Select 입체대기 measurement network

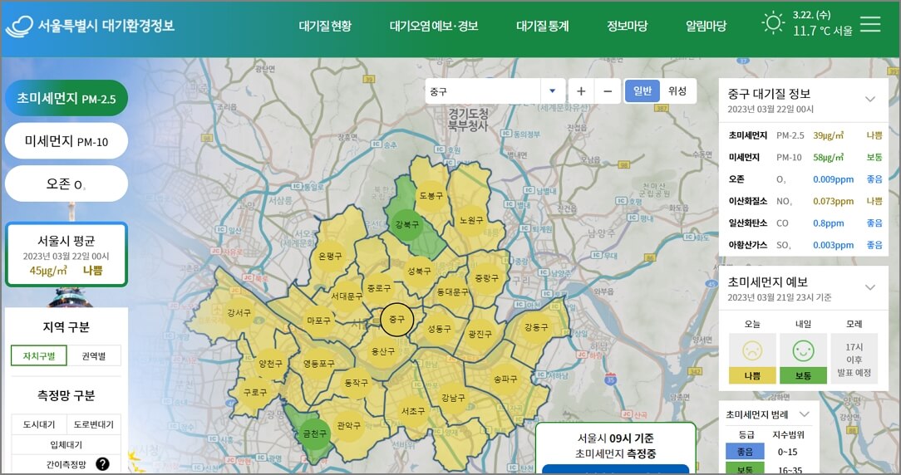pos(66,444)
